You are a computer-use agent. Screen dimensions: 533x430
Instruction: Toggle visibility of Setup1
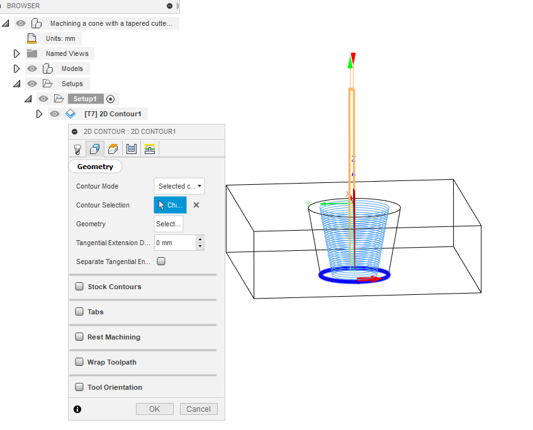42,99
